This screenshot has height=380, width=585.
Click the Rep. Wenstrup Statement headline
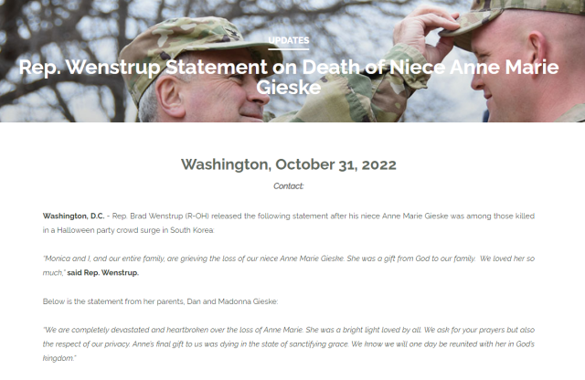point(289,77)
